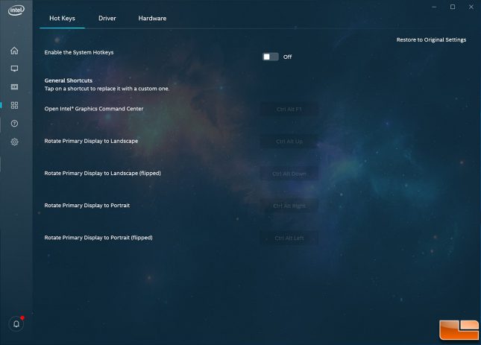Close the Intel Graphics Command Center window
The image size is (481, 345).
click(471, 7)
